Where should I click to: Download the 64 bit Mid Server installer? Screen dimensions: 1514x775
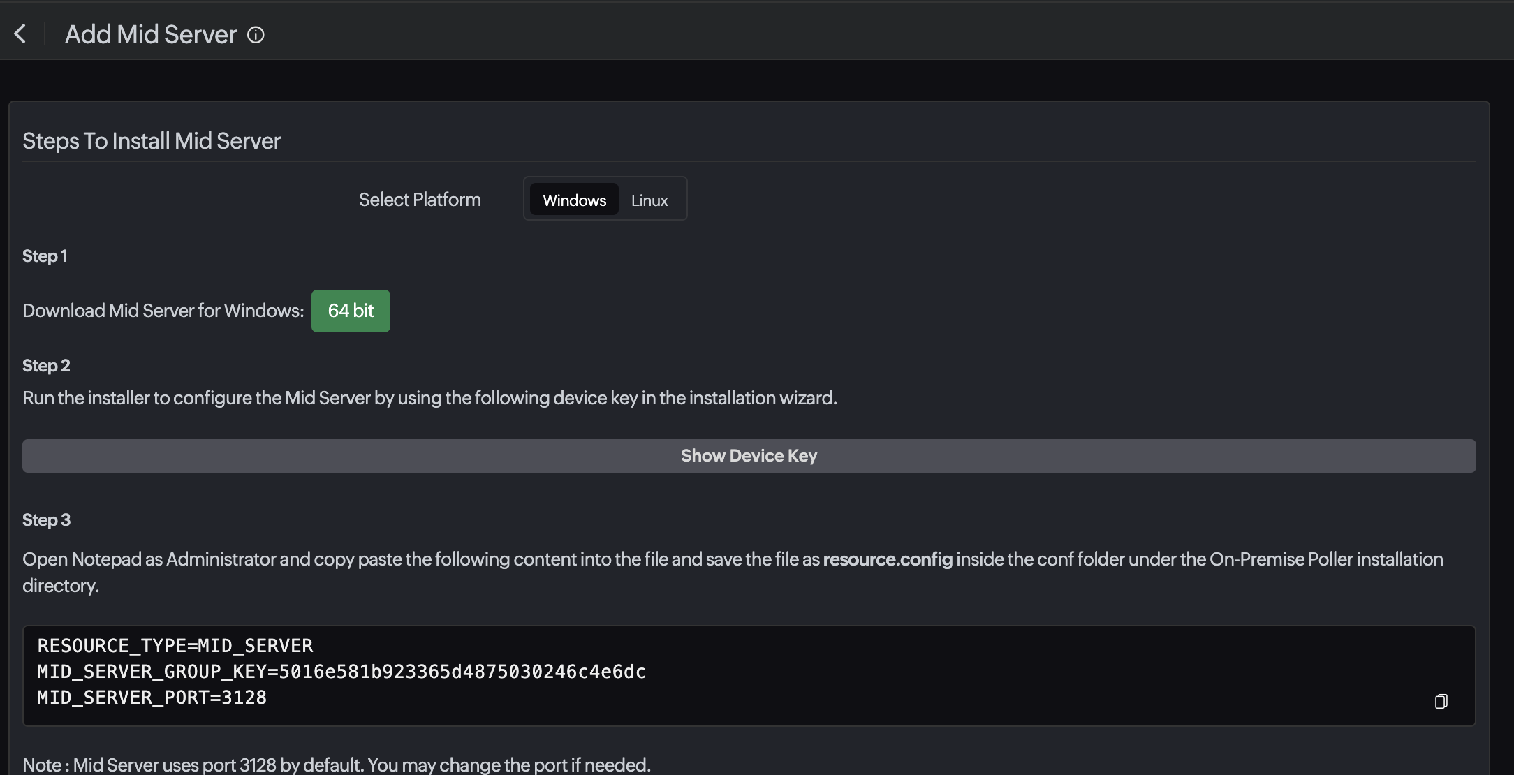(351, 311)
